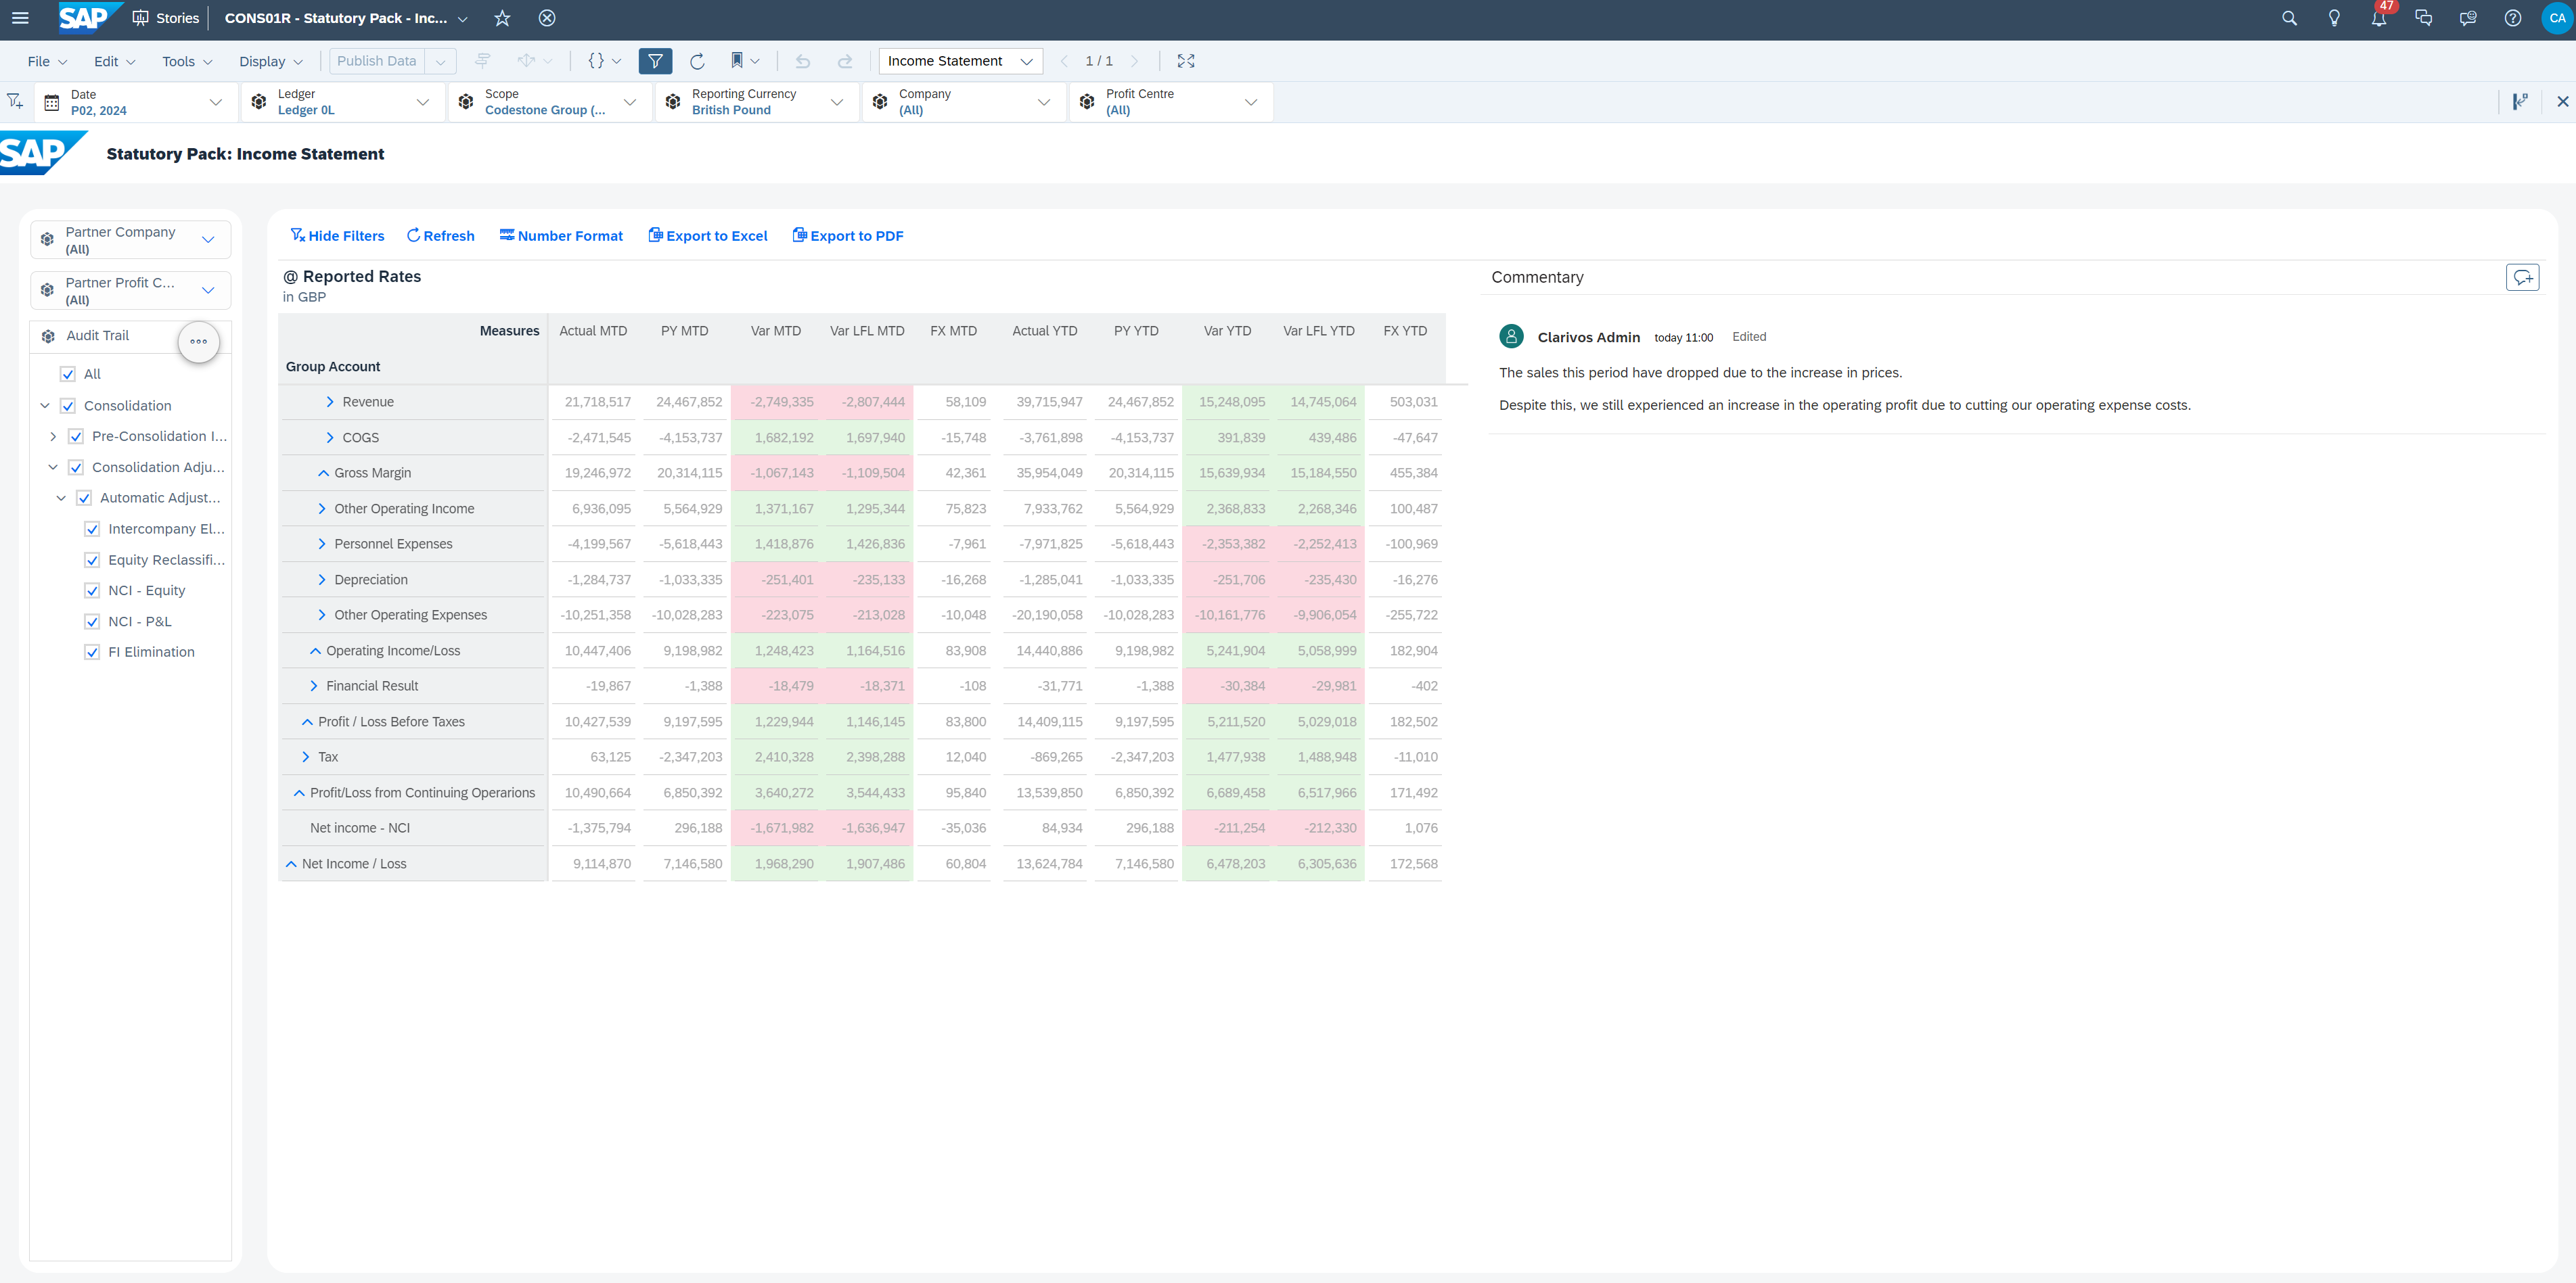Select the Revenue Actual MTD value 21,718,517
2576x1283 pixels.
[x=598, y=402]
